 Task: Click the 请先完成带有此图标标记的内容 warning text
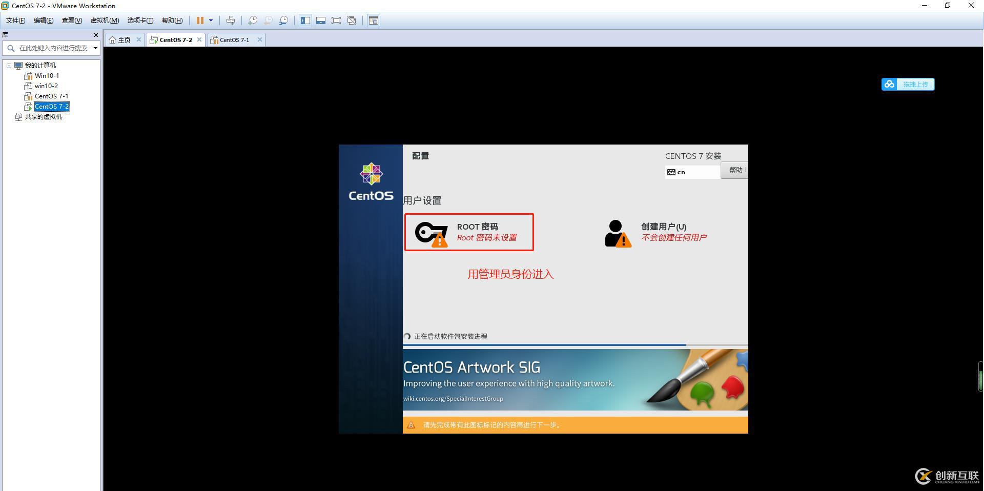[493, 425]
